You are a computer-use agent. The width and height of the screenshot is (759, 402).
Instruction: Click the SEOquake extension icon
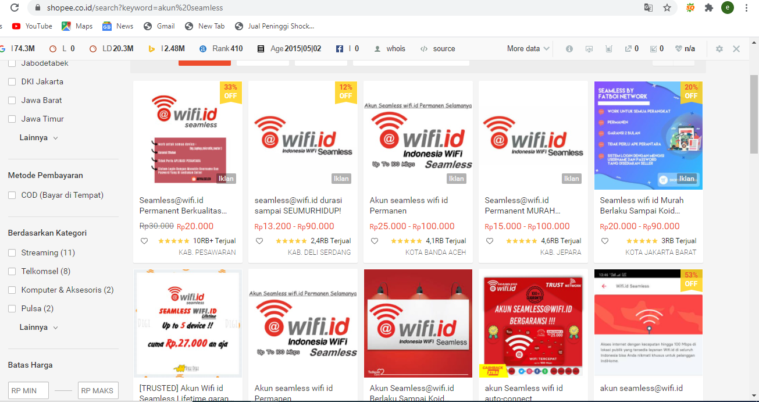click(690, 8)
